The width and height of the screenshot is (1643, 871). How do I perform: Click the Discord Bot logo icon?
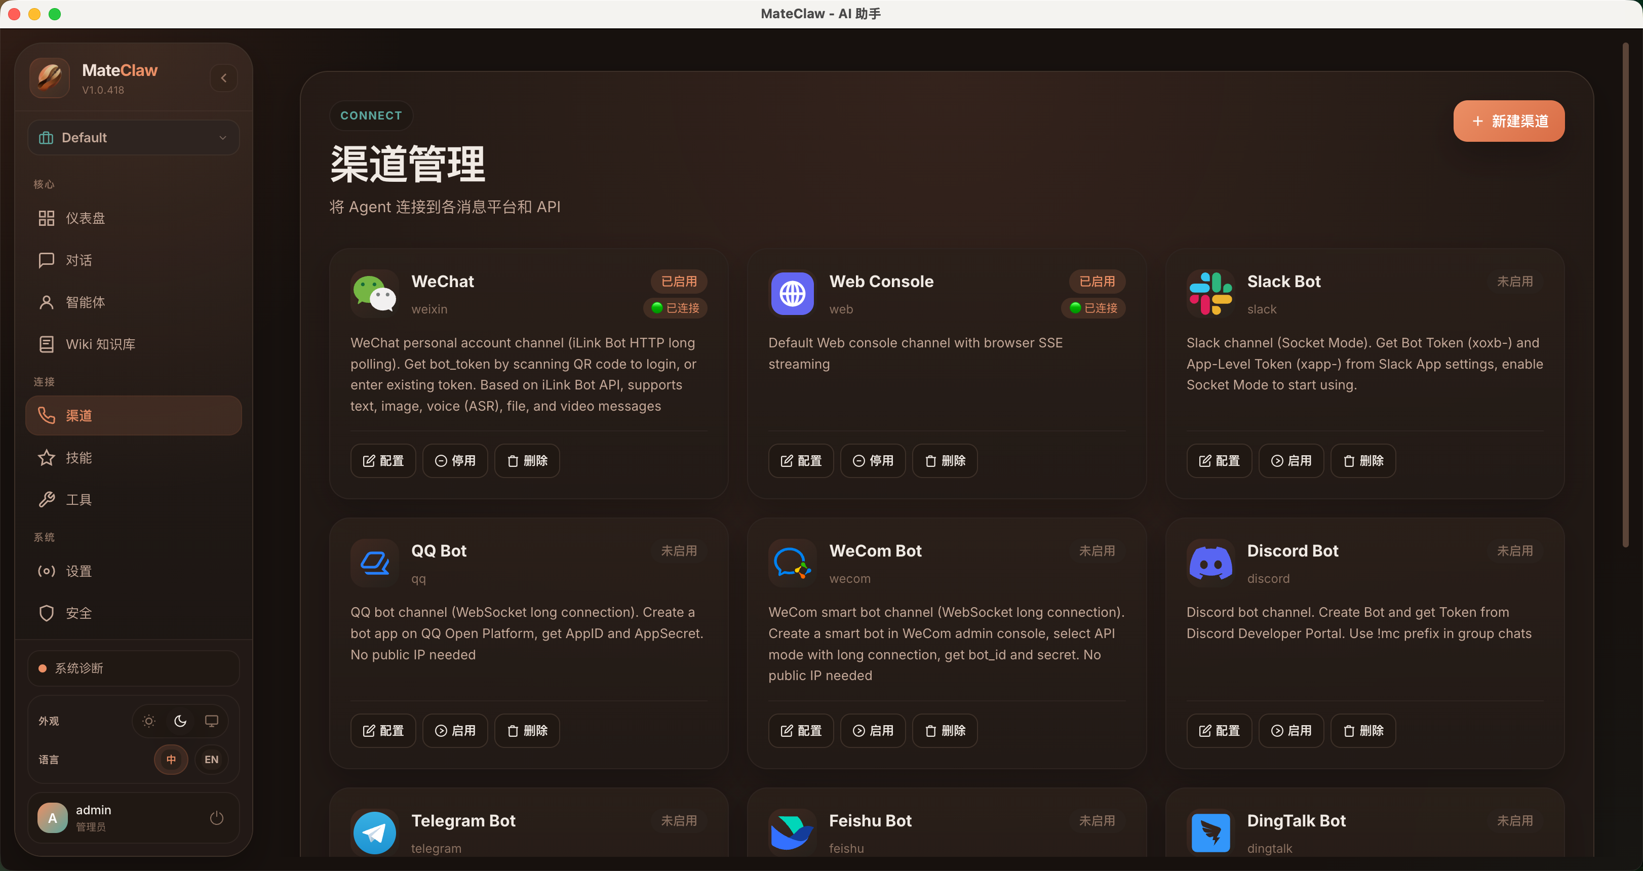1210,563
